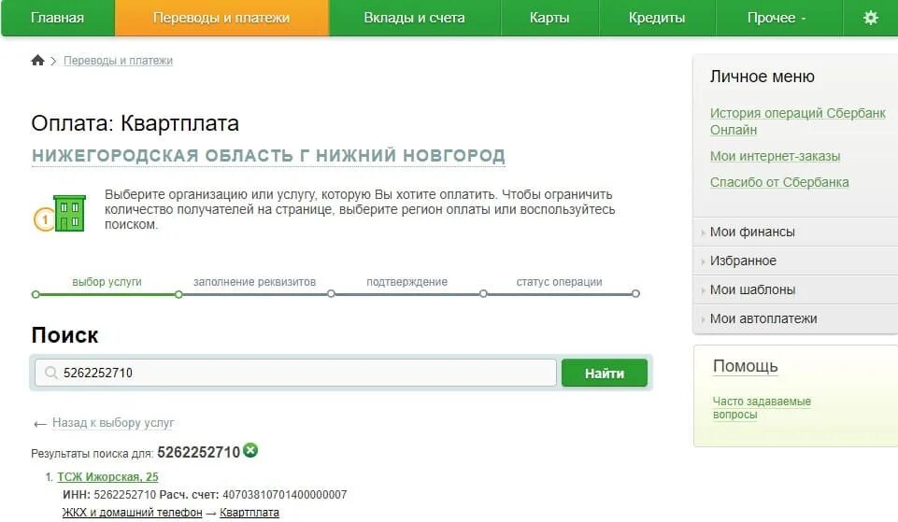Go home using the breadcrumb house icon
898x522 pixels.
[37, 60]
